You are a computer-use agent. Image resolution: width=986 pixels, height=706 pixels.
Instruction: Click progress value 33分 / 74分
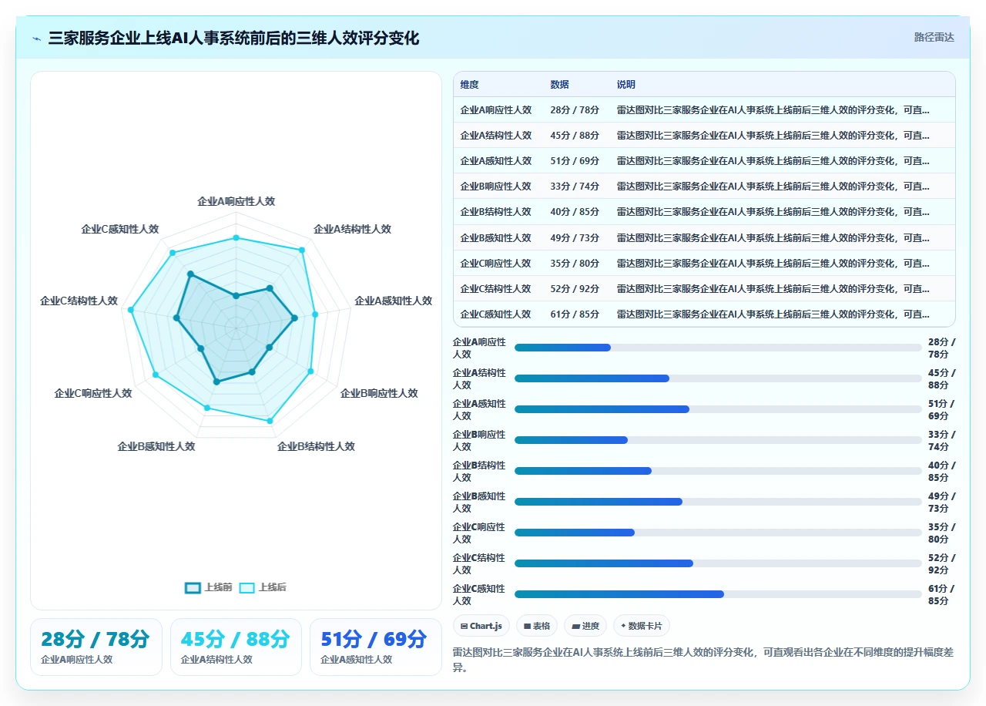click(941, 440)
